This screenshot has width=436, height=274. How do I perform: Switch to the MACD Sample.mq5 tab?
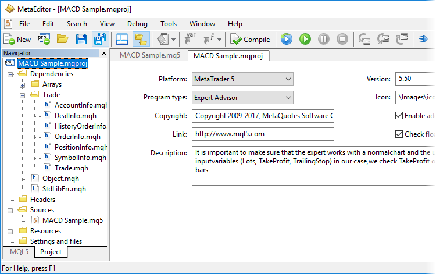149,56
